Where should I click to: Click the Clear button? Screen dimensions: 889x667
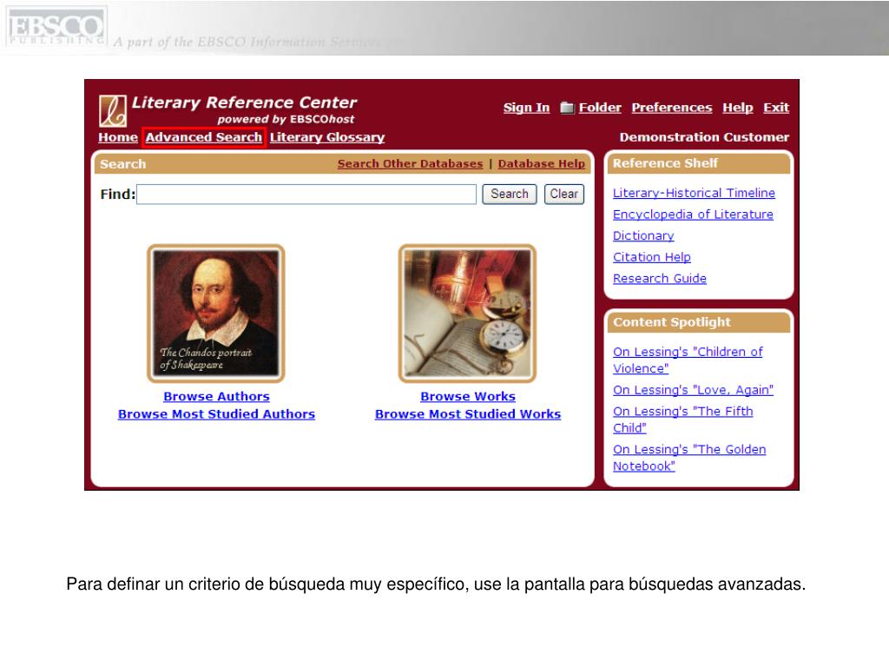[563, 194]
